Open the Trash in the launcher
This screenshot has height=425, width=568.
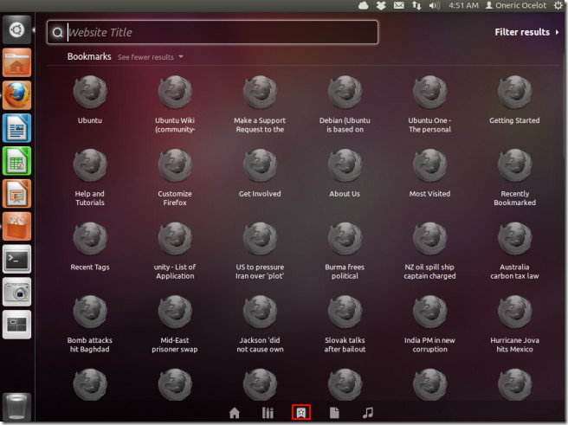point(16,408)
